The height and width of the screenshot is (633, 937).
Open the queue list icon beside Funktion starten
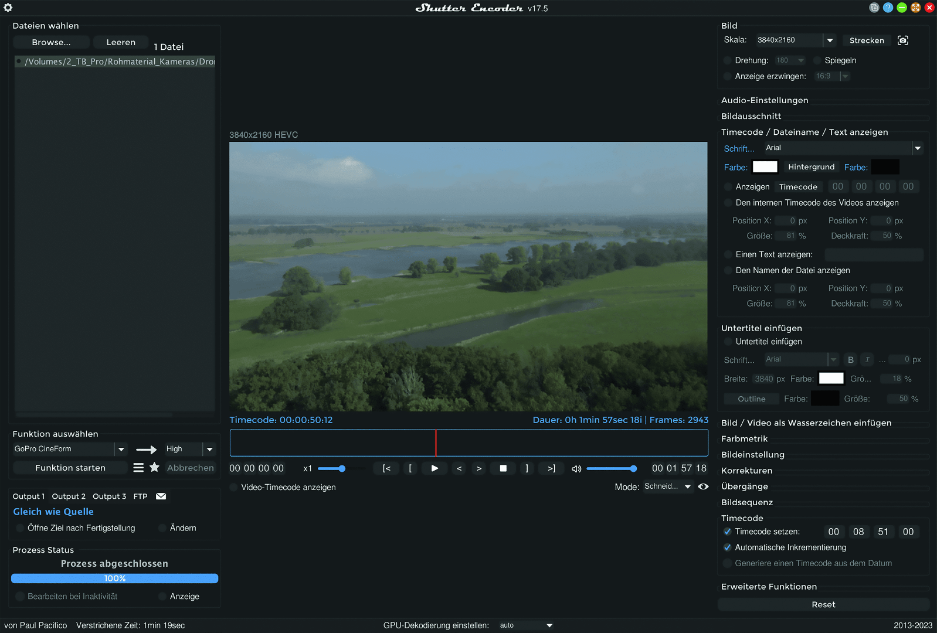coord(138,468)
